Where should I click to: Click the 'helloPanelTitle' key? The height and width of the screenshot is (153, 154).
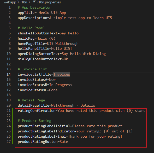point(33,49)
